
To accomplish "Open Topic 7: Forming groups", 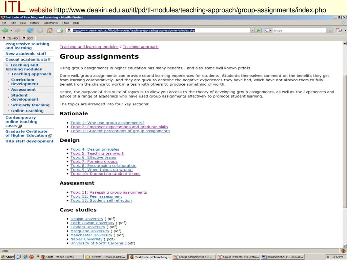I will 94,161.
